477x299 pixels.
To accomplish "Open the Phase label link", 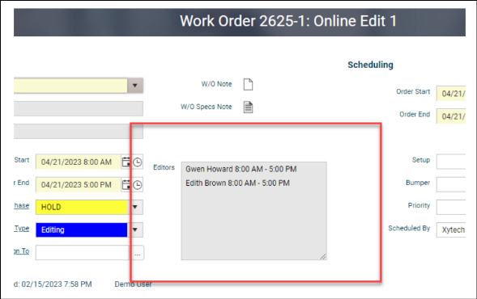I will click(22, 205).
